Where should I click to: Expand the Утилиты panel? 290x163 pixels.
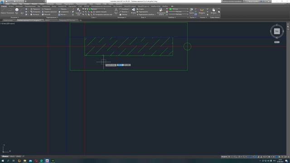tap(203, 17)
